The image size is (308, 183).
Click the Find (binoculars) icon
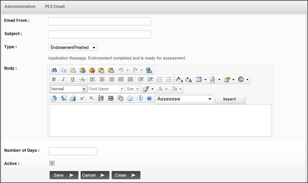pos(54,70)
